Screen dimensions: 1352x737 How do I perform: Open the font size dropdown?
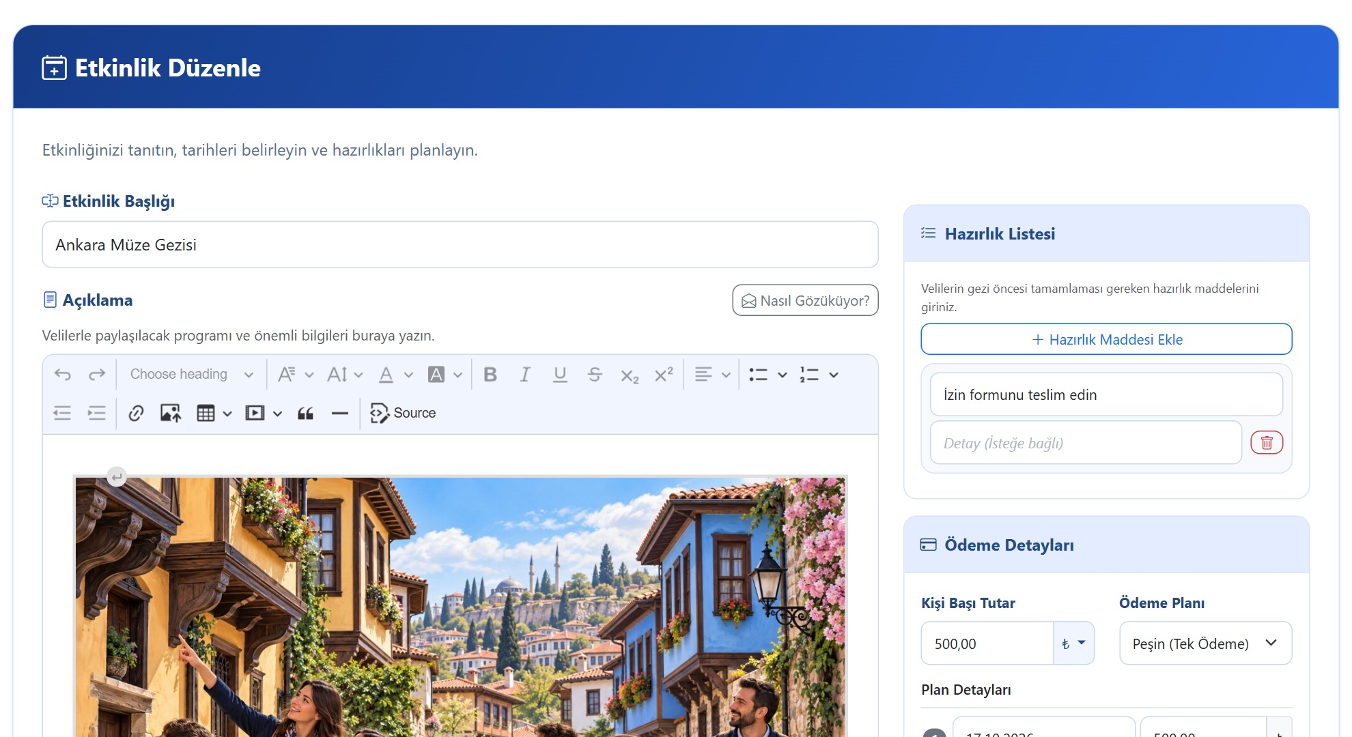pos(345,375)
